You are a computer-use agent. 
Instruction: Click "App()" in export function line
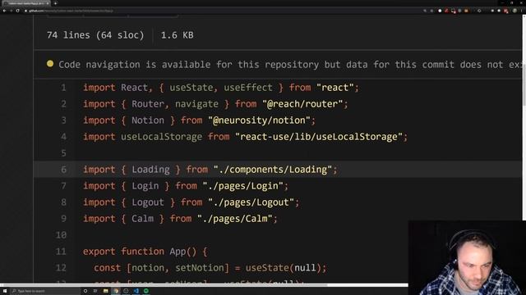[x=182, y=252]
